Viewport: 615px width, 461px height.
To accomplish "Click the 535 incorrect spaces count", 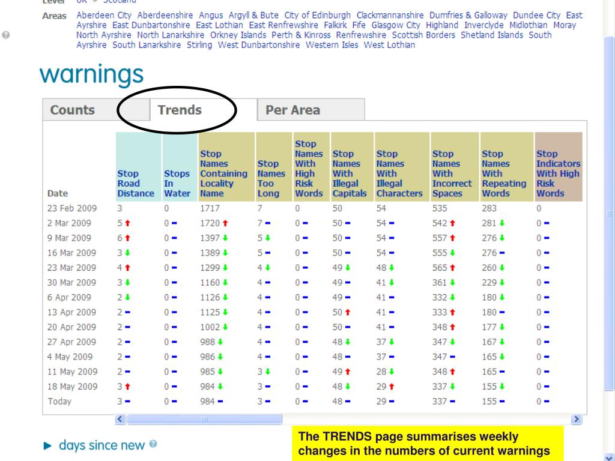I will click(x=440, y=208).
